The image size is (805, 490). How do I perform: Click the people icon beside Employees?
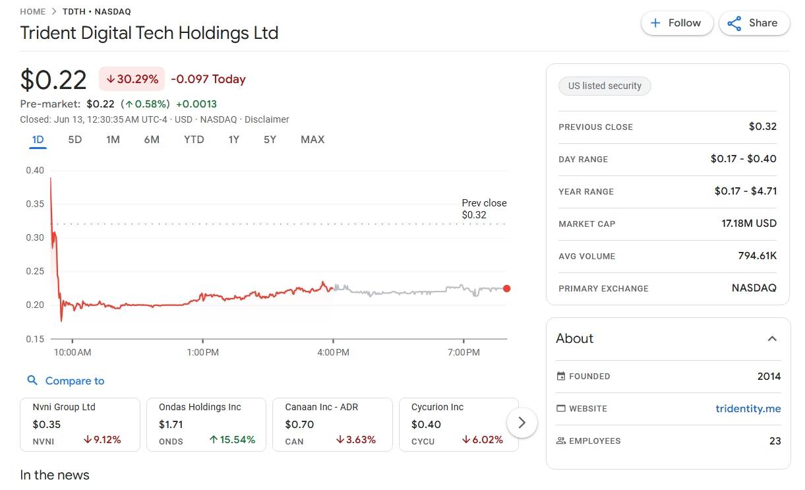point(561,441)
